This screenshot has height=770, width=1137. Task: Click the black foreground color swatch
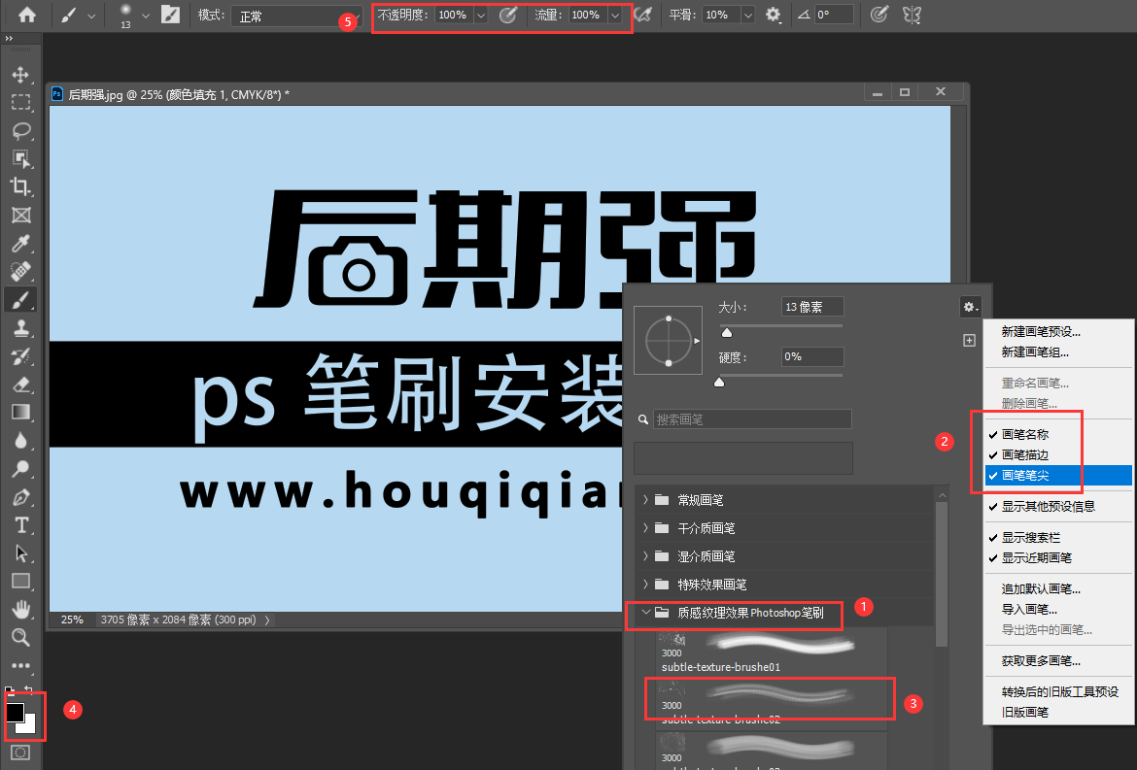point(15,712)
